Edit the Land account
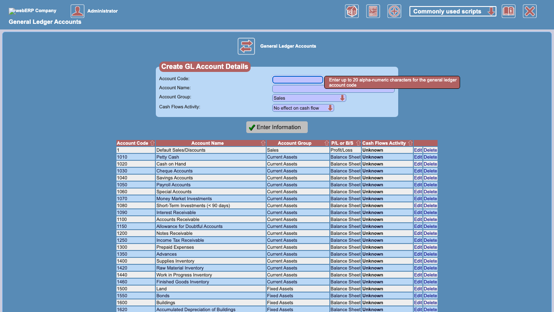 [418, 289]
